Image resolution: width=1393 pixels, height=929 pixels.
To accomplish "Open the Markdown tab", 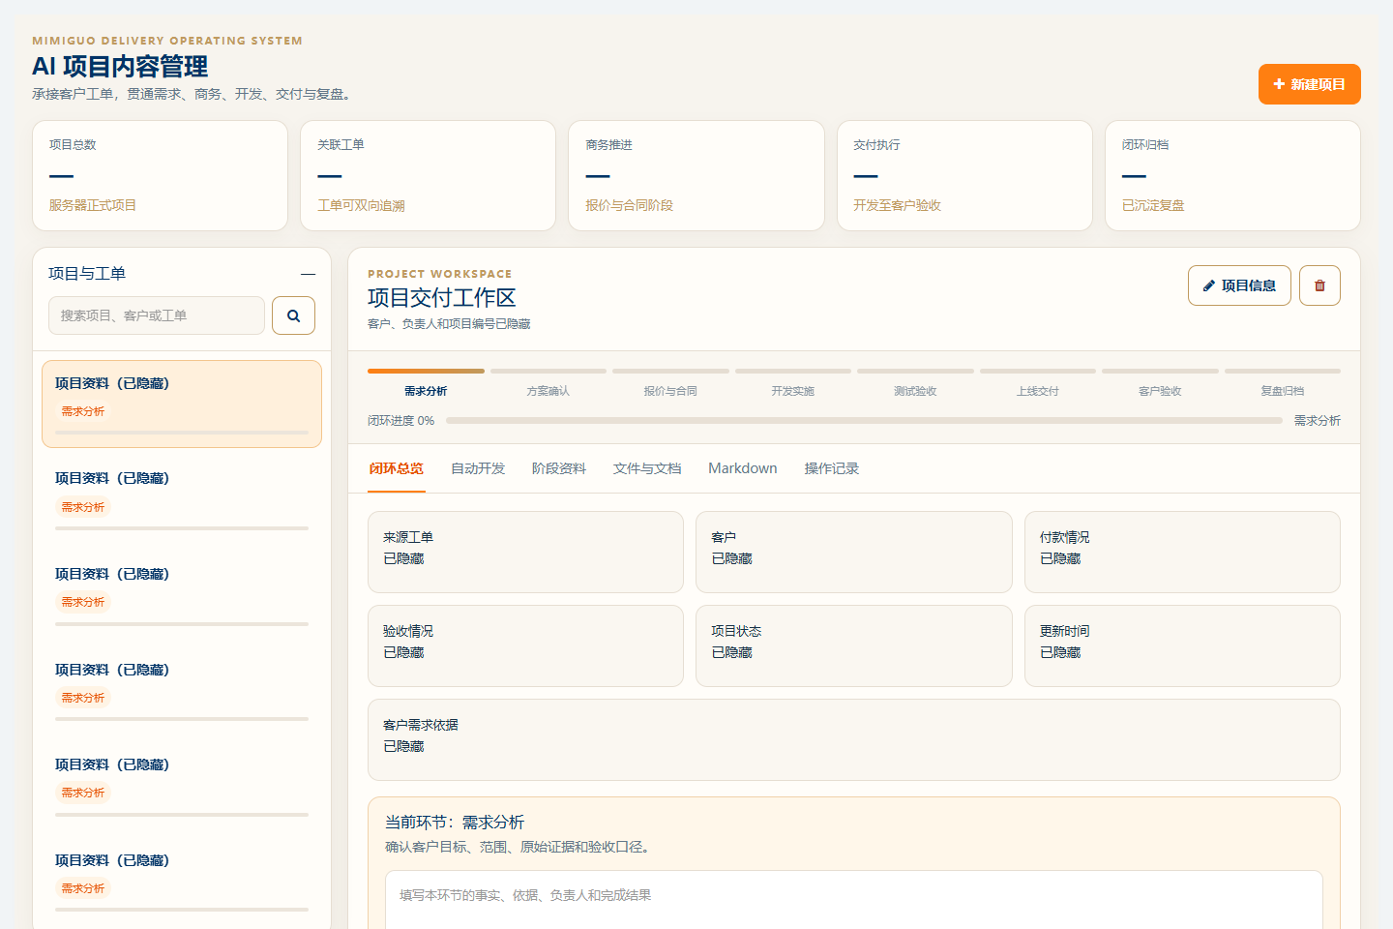I will pos(743,468).
